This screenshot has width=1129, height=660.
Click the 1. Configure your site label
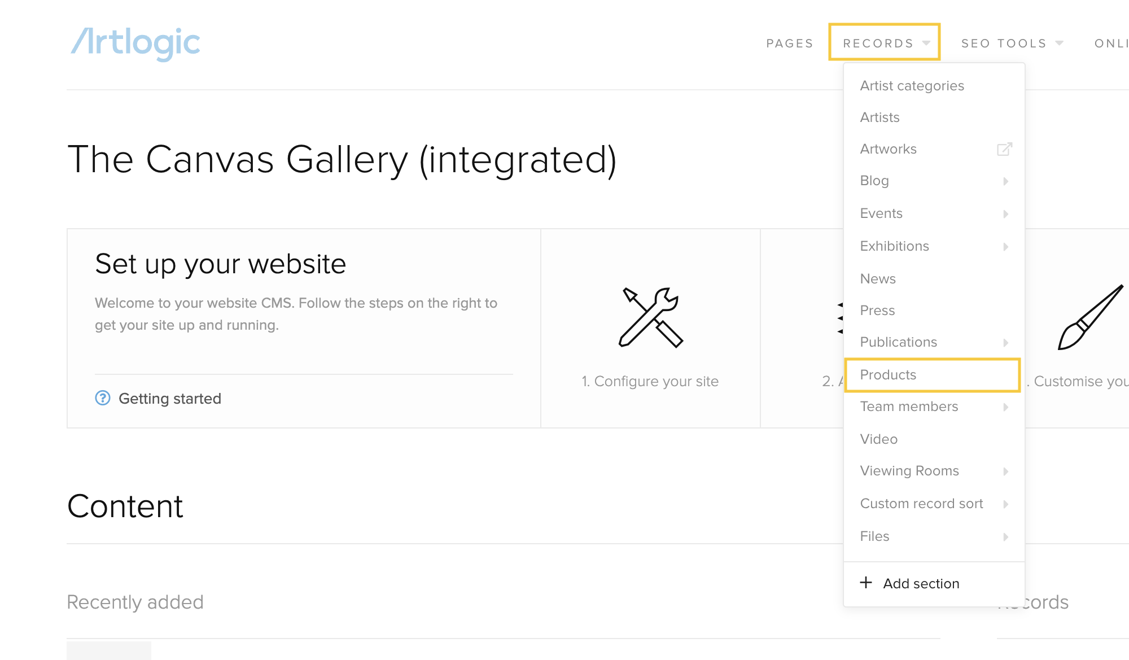650,382
